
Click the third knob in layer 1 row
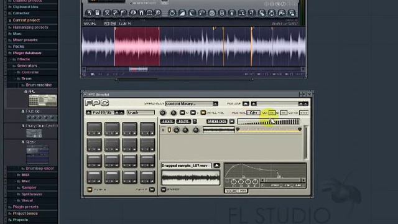196,130
